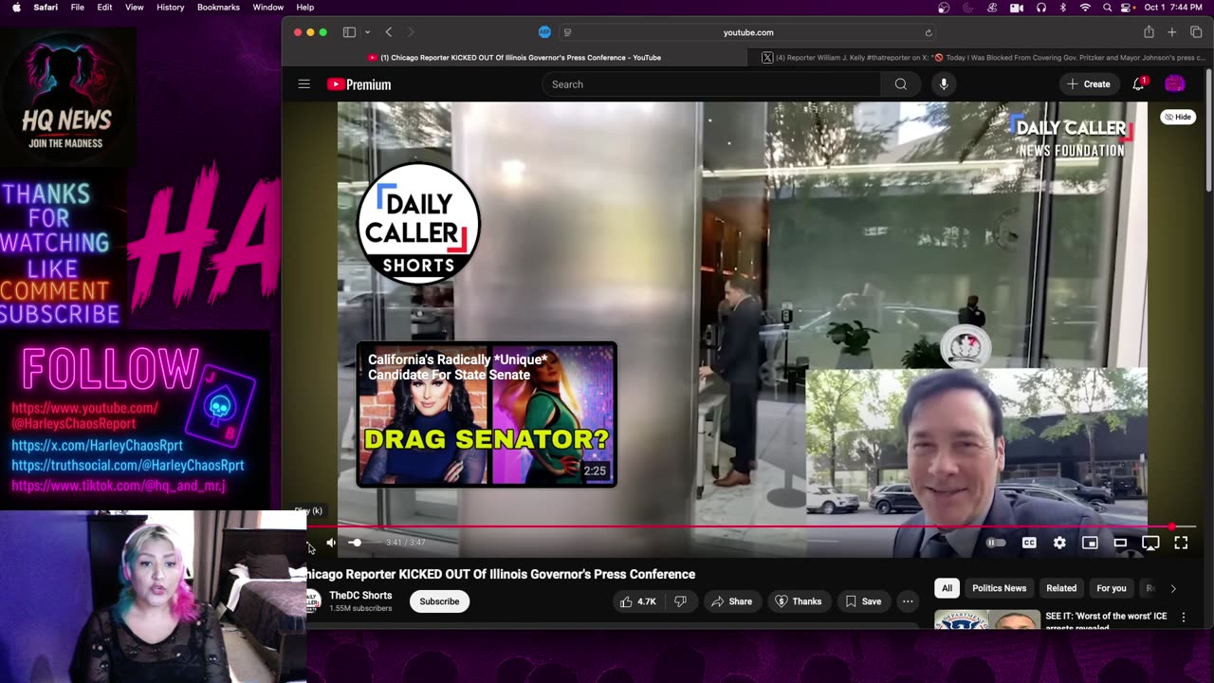Open video settings gear
This screenshot has height=683, width=1214.
1059,543
